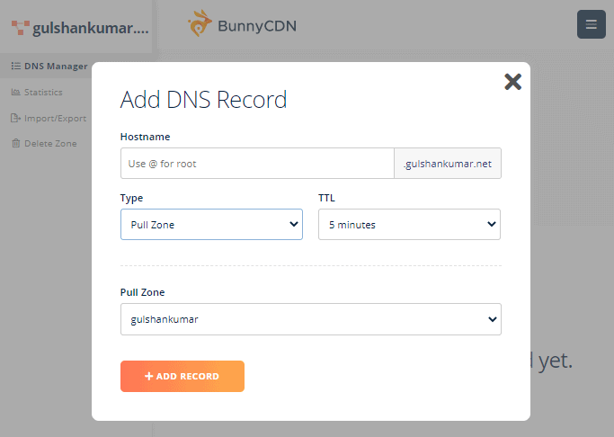
Task: Open Import/Export in sidebar
Action: pos(49,119)
